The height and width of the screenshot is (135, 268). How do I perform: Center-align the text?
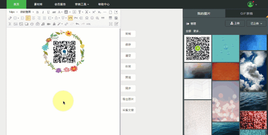click(33, 18)
